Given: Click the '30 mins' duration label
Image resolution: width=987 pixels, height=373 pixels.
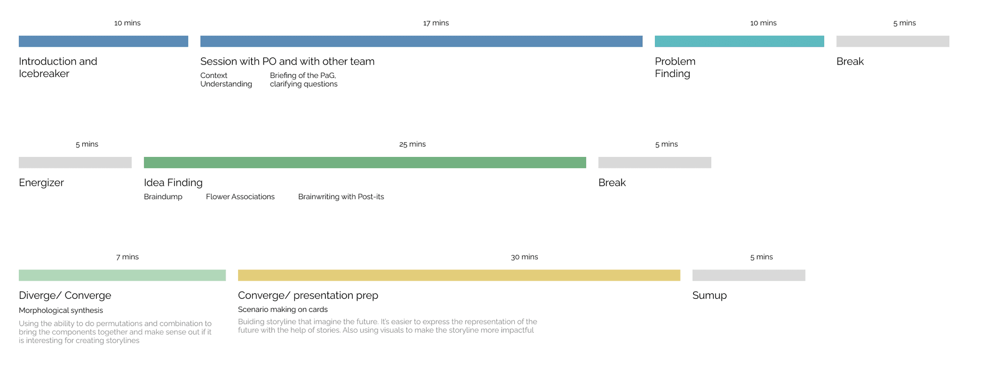Looking at the screenshot, I should click(x=524, y=257).
